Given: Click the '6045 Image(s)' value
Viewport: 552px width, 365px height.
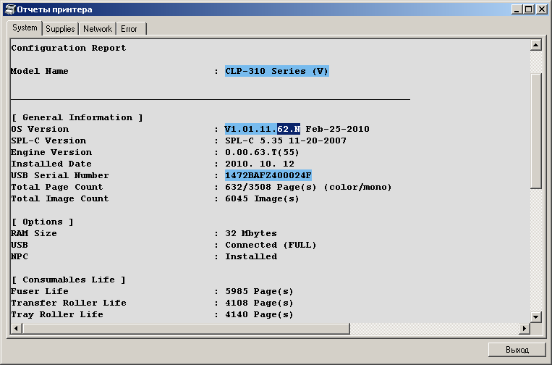Looking at the screenshot, I should click(262, 198).
